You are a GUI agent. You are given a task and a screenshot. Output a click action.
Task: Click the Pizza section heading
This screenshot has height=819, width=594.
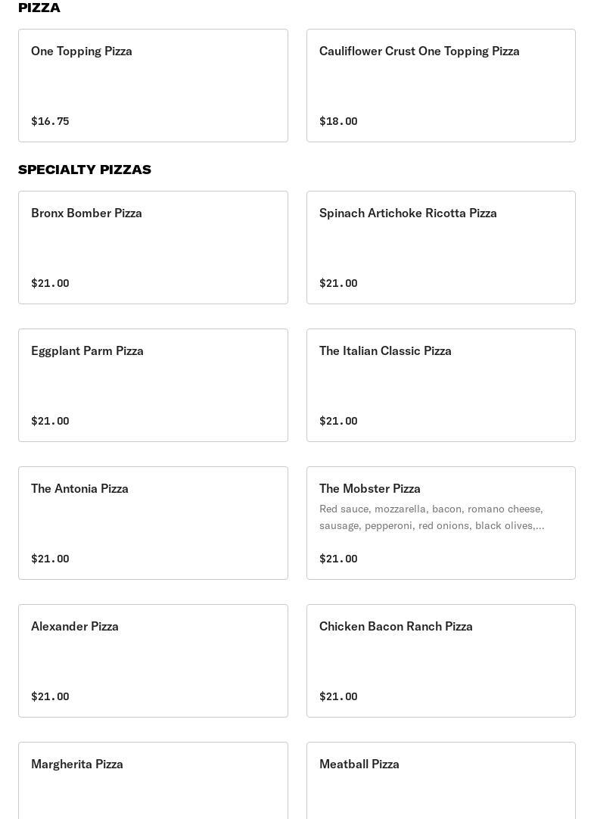pyautogui.click(x=39, y=8)
